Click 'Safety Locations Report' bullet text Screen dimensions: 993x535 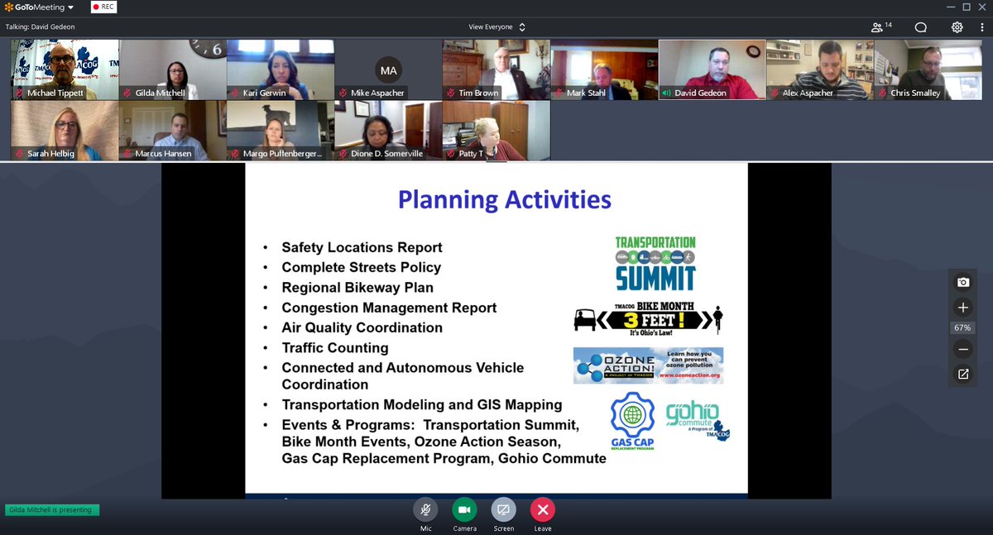coord(362,247)
